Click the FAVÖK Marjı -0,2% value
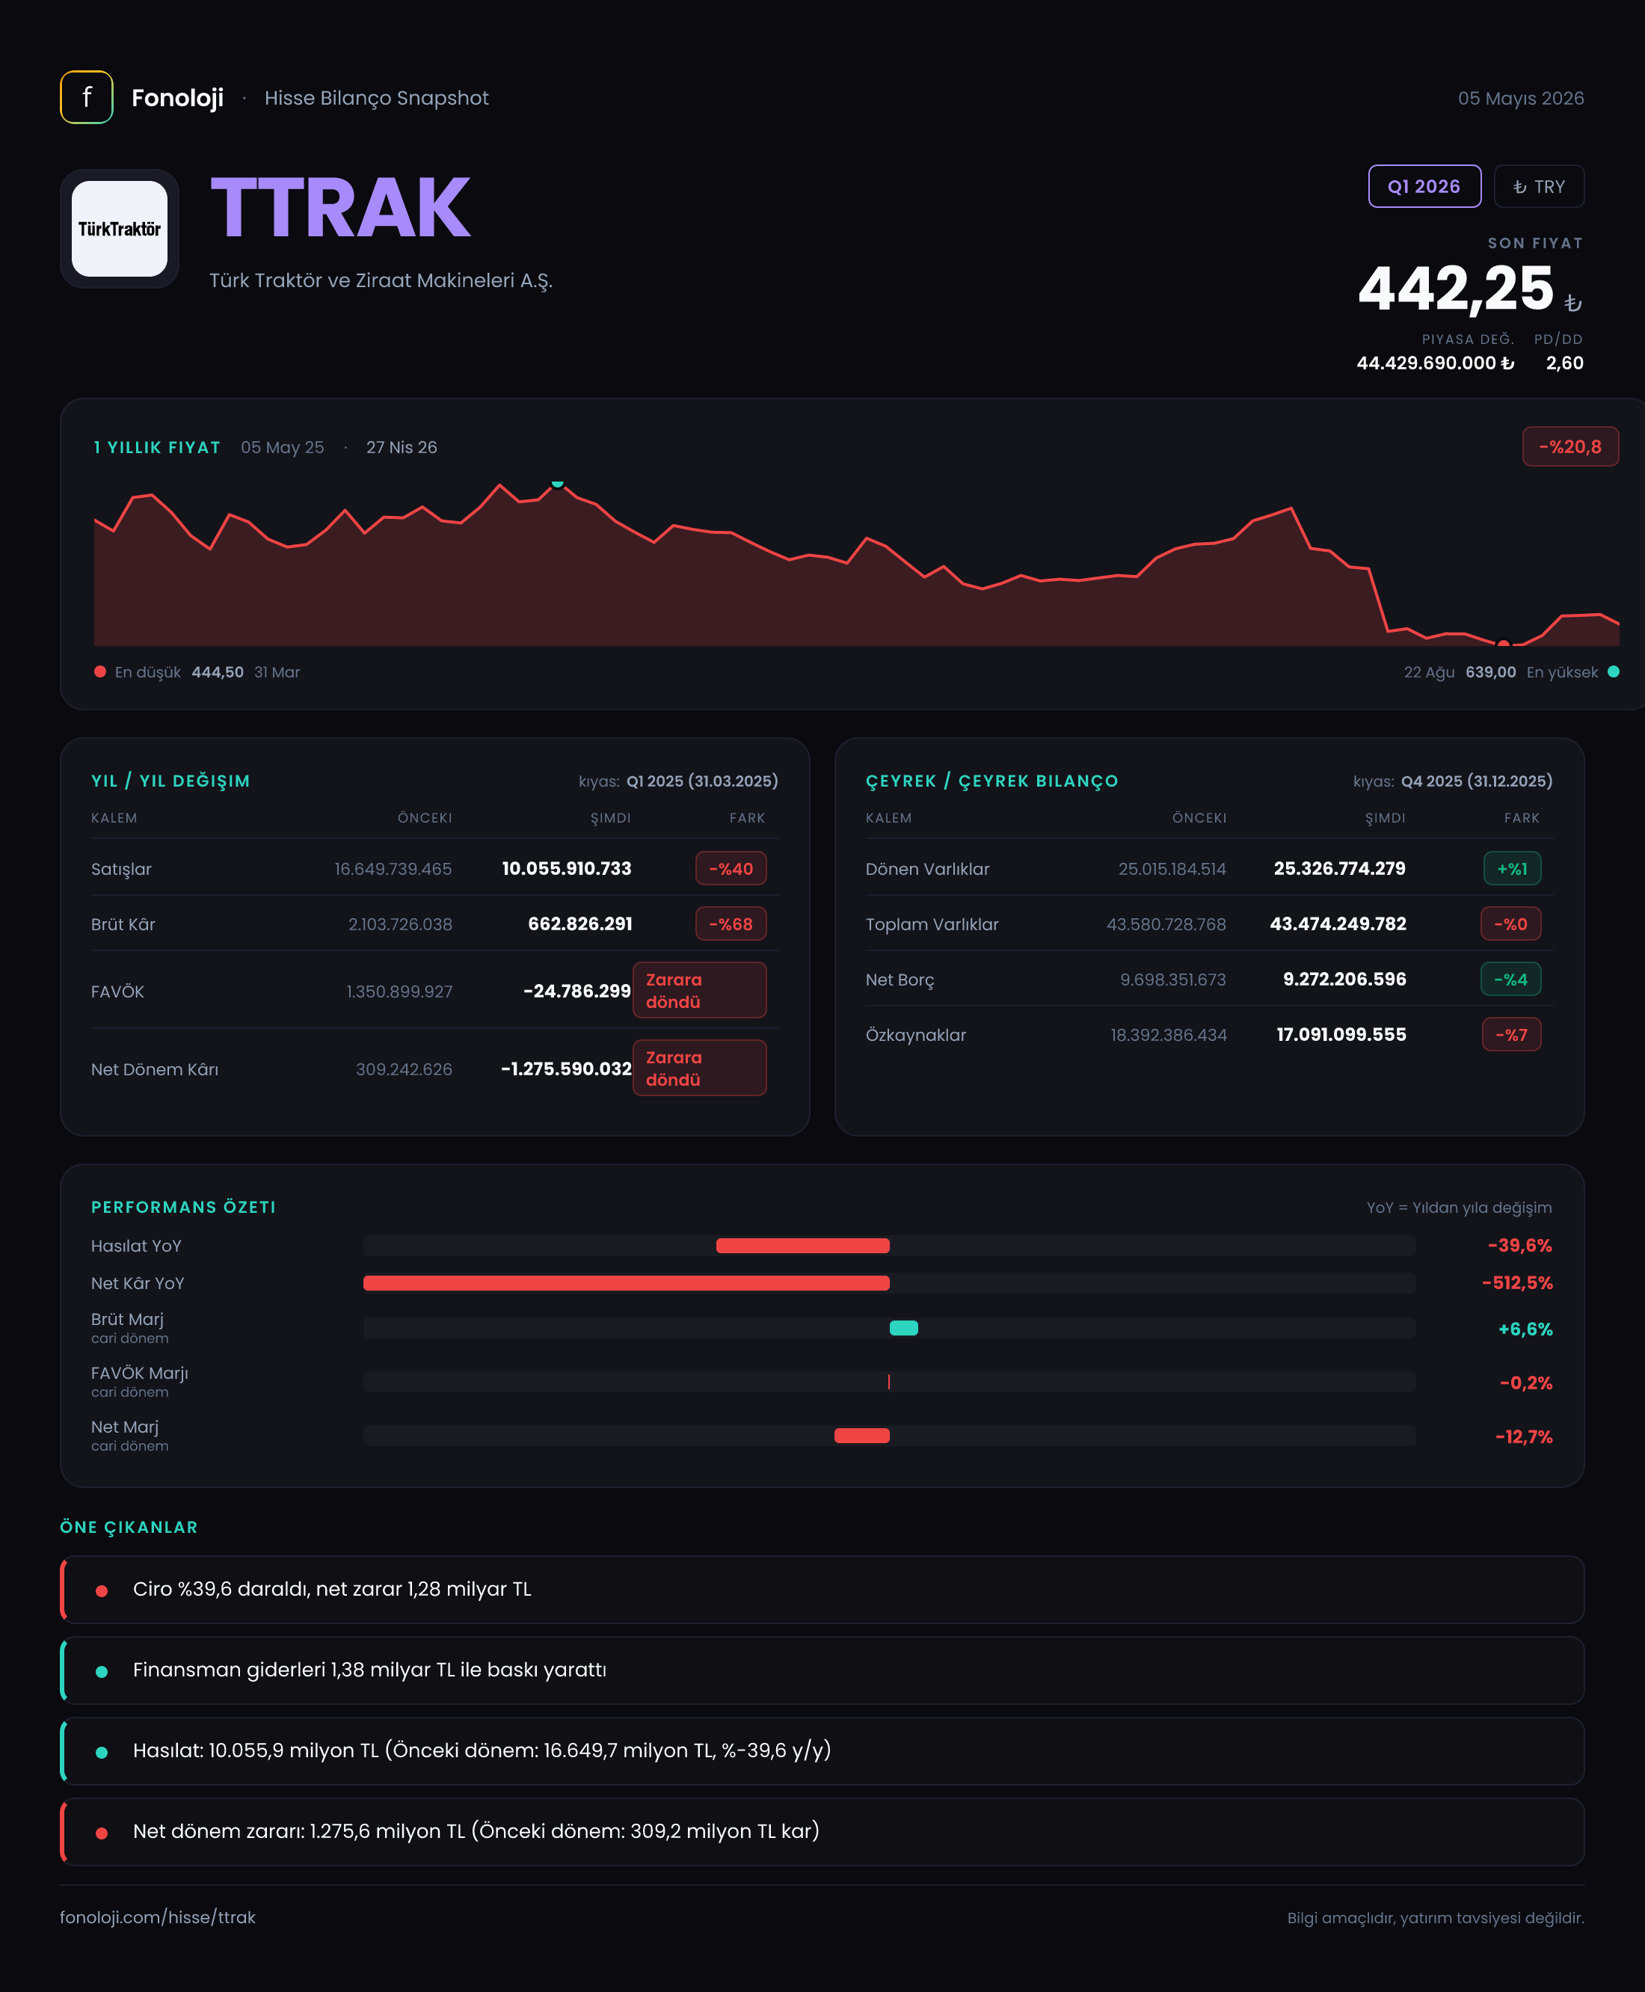Image resolution: width=1645 pixels, height=1992 pixels. click(x=1525, y=1383)
